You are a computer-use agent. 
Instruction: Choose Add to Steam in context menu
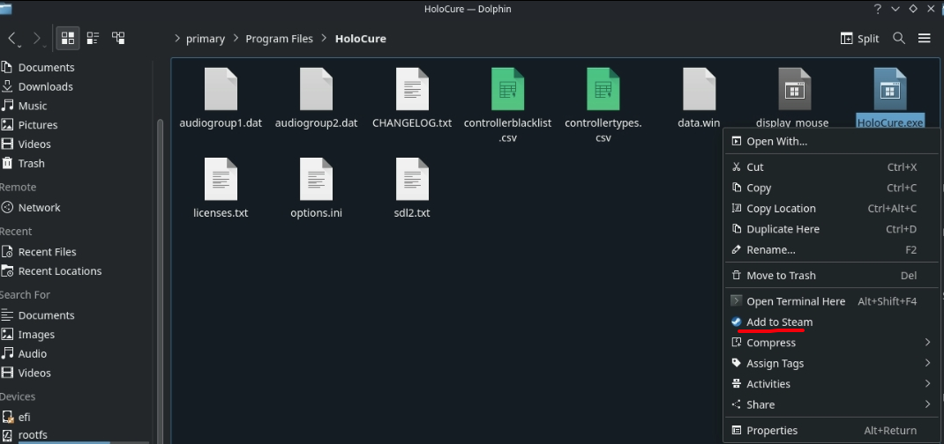779,322
